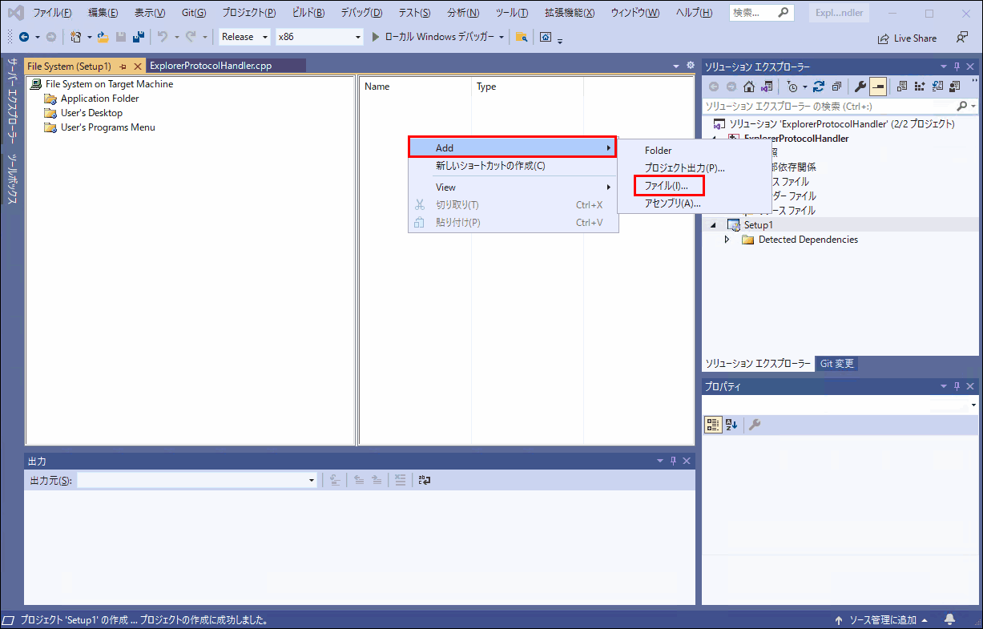Open the サーバー エクスプローラー side tab
Image resolution: width=983 pixels, height=629 pixels.
[x=12, y=102]
